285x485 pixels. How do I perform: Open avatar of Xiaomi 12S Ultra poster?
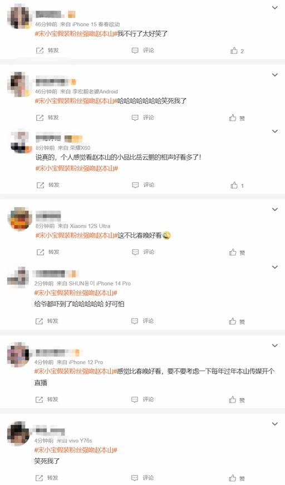pyautogui.click(x=19, y=219)
